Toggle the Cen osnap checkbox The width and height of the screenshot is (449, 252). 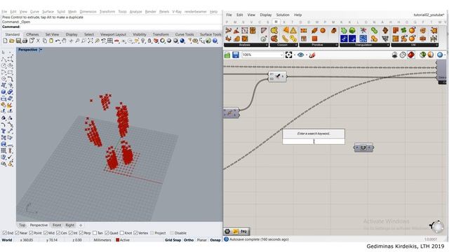click(x=58, y=233)
